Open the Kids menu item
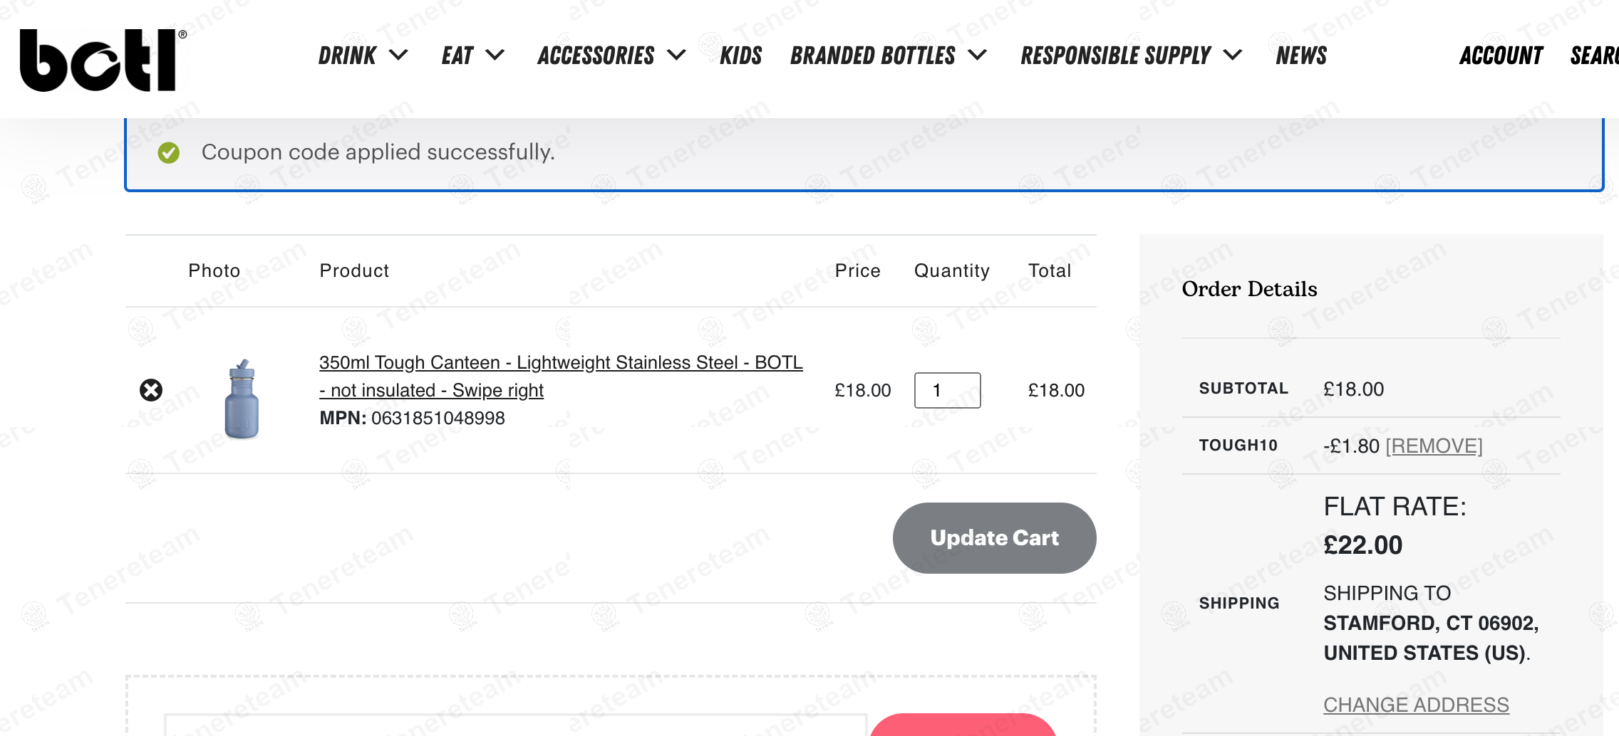The height and width of the screenshot is (736, 1619). click(x=740, y=56)
